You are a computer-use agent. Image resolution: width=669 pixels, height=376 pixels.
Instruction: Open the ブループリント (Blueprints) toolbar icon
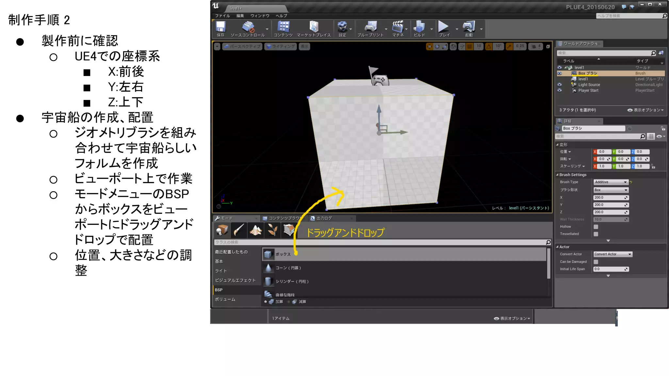(x=370, y=29)
